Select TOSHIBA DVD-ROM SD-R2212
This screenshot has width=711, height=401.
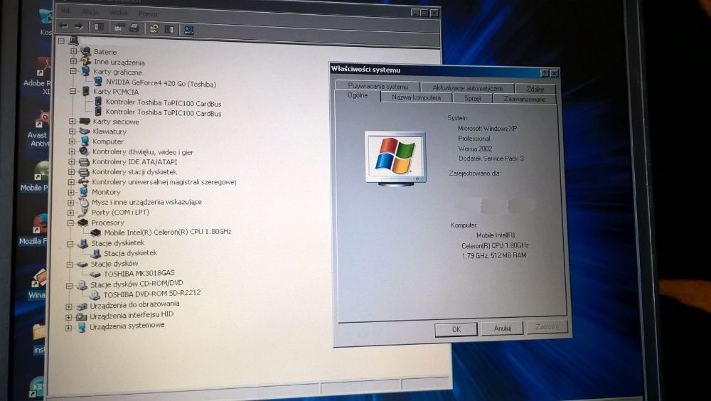tap(152, 294)
